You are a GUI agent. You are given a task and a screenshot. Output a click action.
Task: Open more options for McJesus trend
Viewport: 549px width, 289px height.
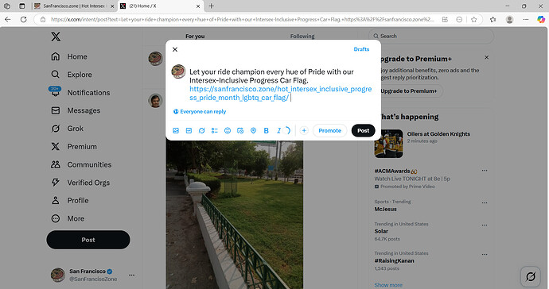click(485, 202)
